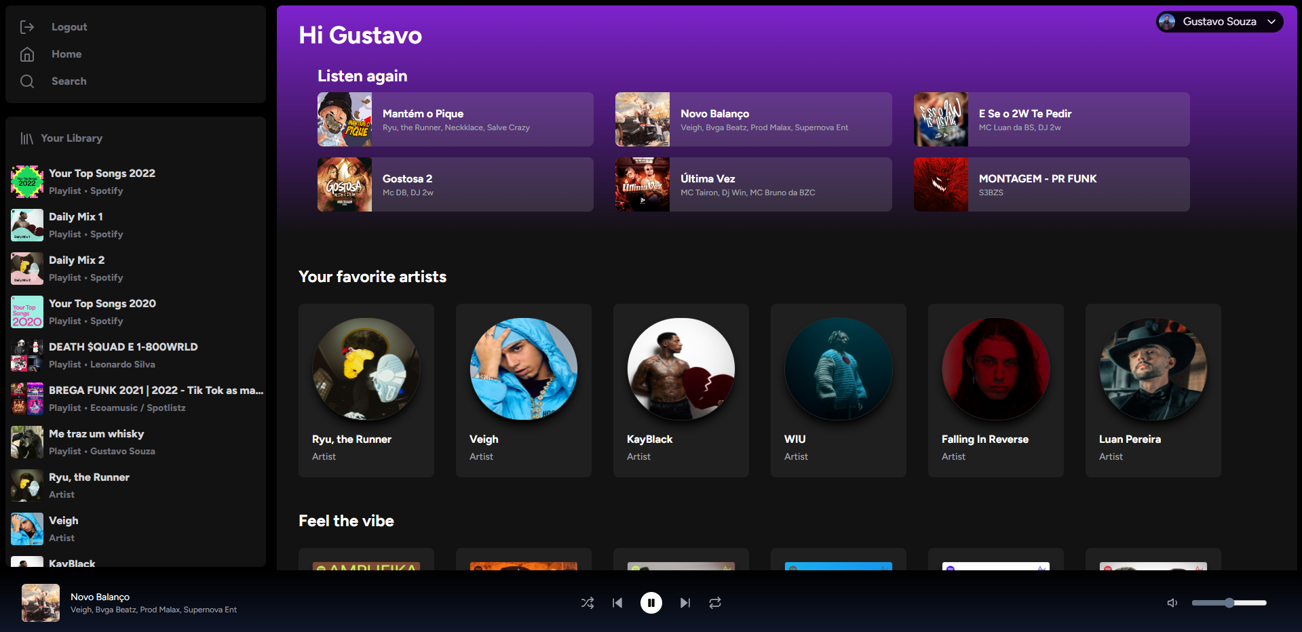The width and height of the screenshot is (1302, 632).
Task: Click DEATH $QUAD playlist cover thumbnail
Action: [x=27, y=355]
